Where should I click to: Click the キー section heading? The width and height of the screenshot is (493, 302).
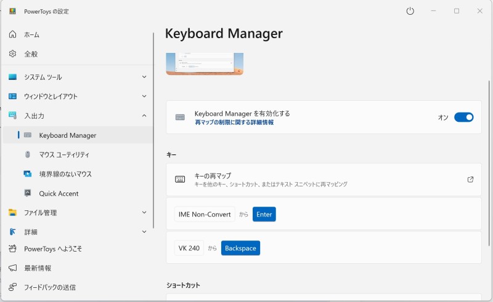(171, 154)
